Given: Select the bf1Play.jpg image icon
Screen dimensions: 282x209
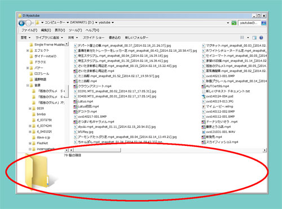Looking at the screenshot, I should (76, 132).
